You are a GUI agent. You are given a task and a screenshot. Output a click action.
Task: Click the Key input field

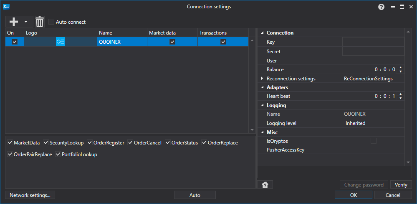[373, 42]
